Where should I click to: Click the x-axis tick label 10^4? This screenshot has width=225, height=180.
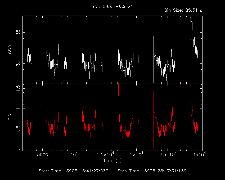[74, 154]
